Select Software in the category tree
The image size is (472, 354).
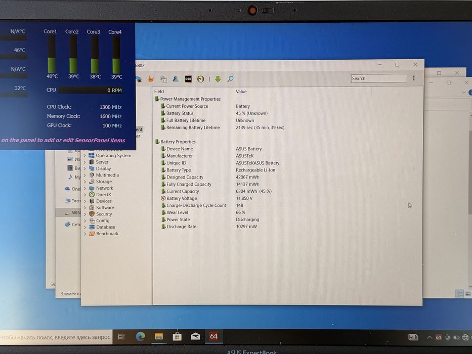pyautogui.click(x=105, y=208)
